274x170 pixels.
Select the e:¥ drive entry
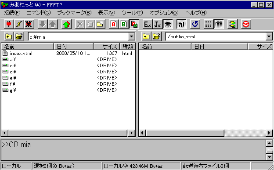tap(9, 78)
